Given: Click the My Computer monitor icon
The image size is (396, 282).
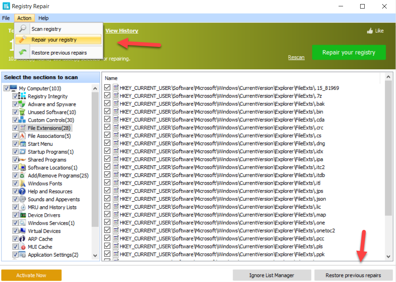Looking at the screenshot, I should (13, 88).
